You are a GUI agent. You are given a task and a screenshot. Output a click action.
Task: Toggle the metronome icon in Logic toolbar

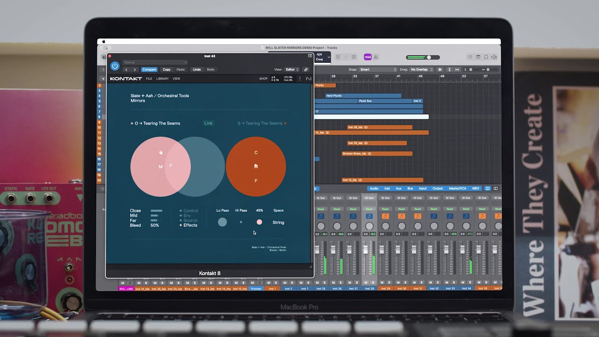pyautogui.click(x=376, y=57)
